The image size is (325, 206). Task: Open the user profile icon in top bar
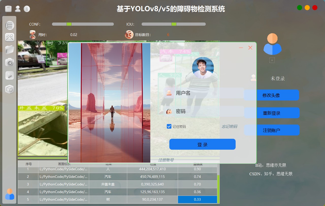(x=18, y=9)
